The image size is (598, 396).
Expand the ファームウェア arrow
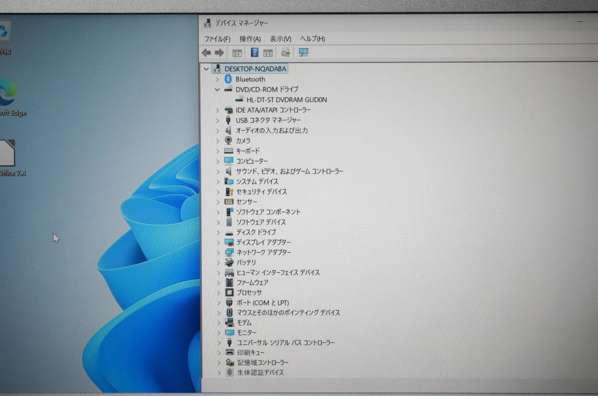pyautogui.click(x=218, y=283)
